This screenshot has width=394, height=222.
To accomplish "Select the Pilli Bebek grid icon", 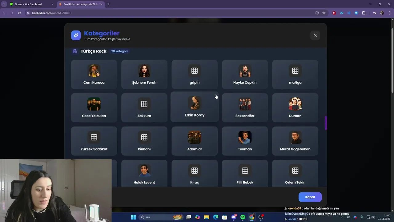I will pos(245,171).
